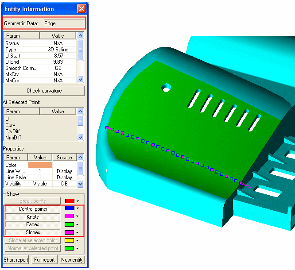Select the U End value 9.83

(58, 62)
